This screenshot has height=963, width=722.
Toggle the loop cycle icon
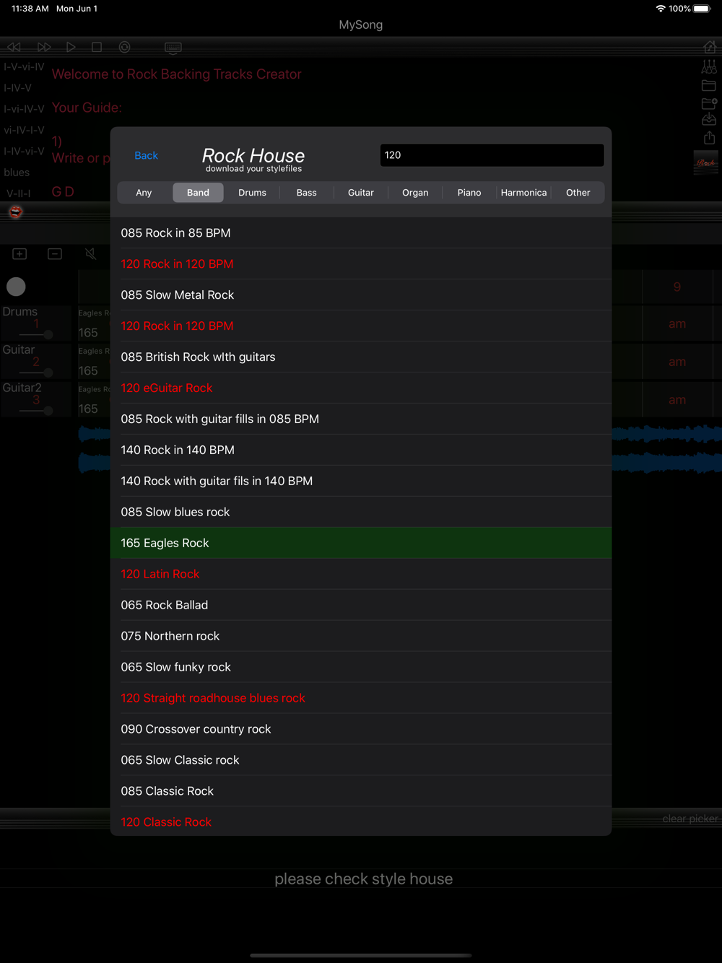click(x=125, y=47)
